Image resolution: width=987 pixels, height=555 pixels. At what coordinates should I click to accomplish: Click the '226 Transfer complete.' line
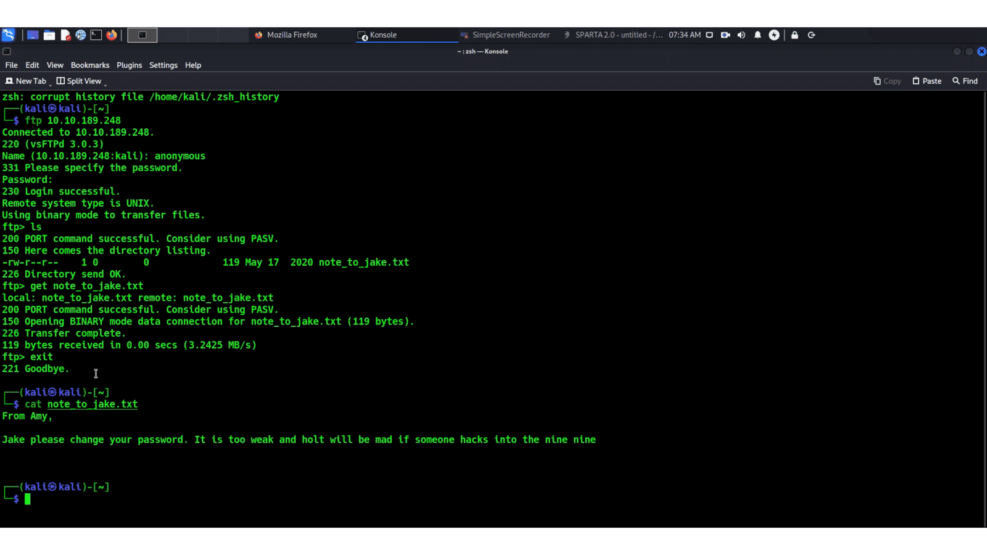click(x=64, y=334)
